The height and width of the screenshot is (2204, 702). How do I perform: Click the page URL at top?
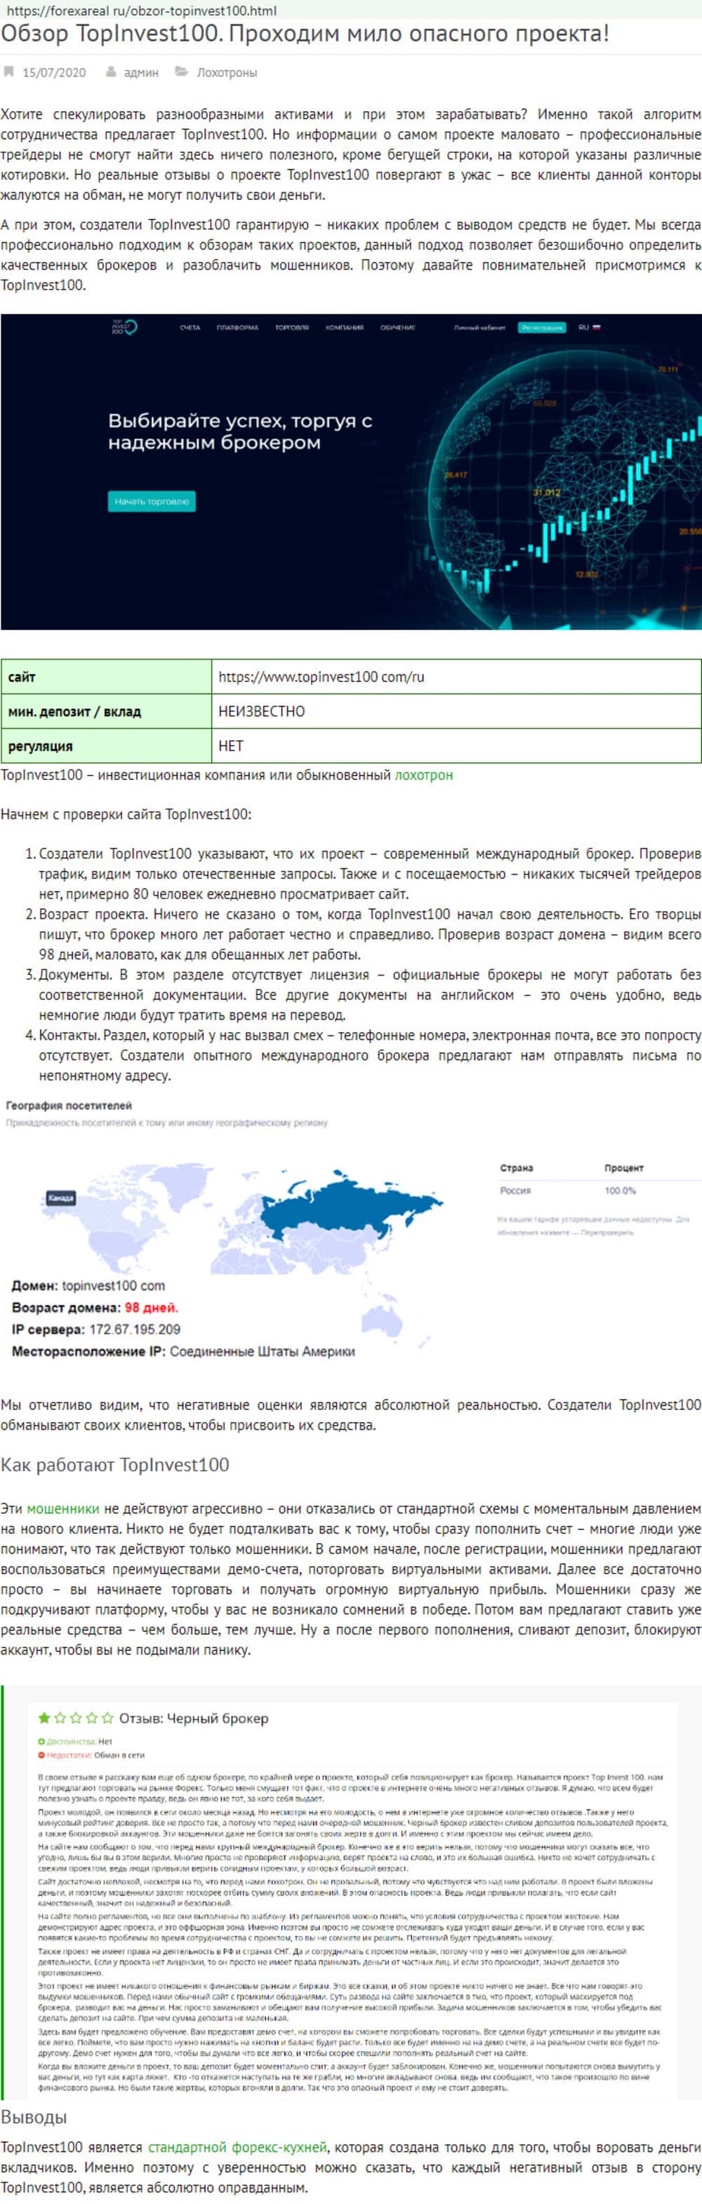click(x=140, y=11)
